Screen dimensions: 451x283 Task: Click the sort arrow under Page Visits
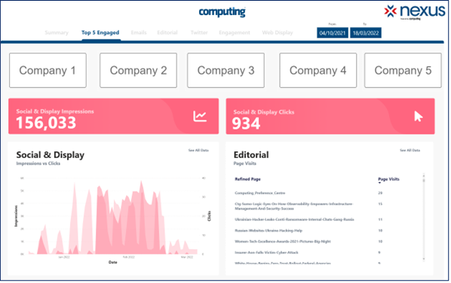tap(379, 183)
